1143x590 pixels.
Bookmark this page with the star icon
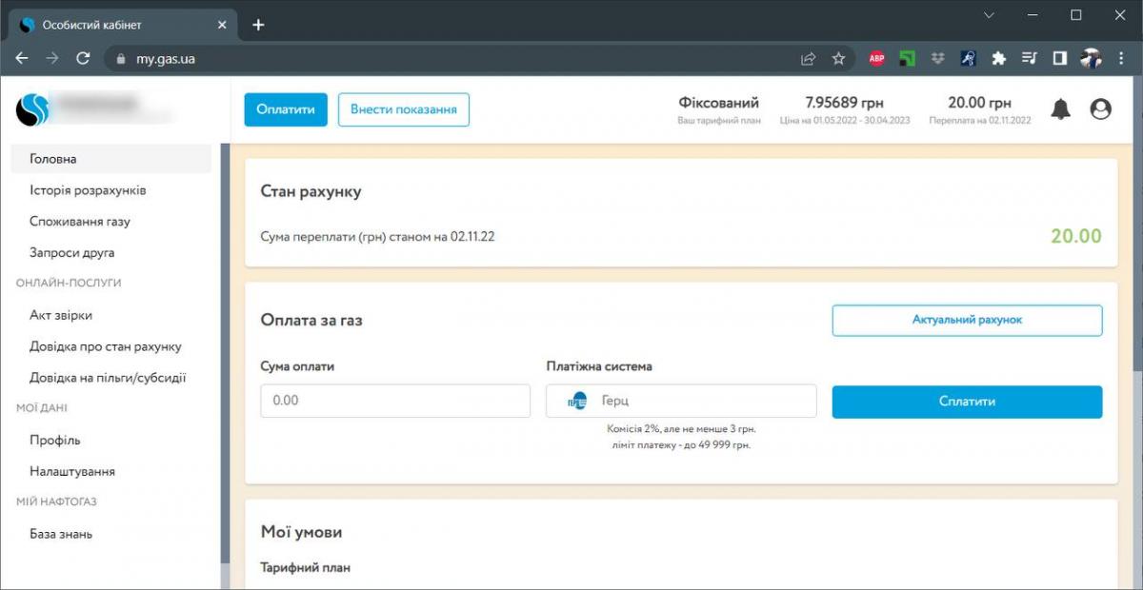point(838,58)
